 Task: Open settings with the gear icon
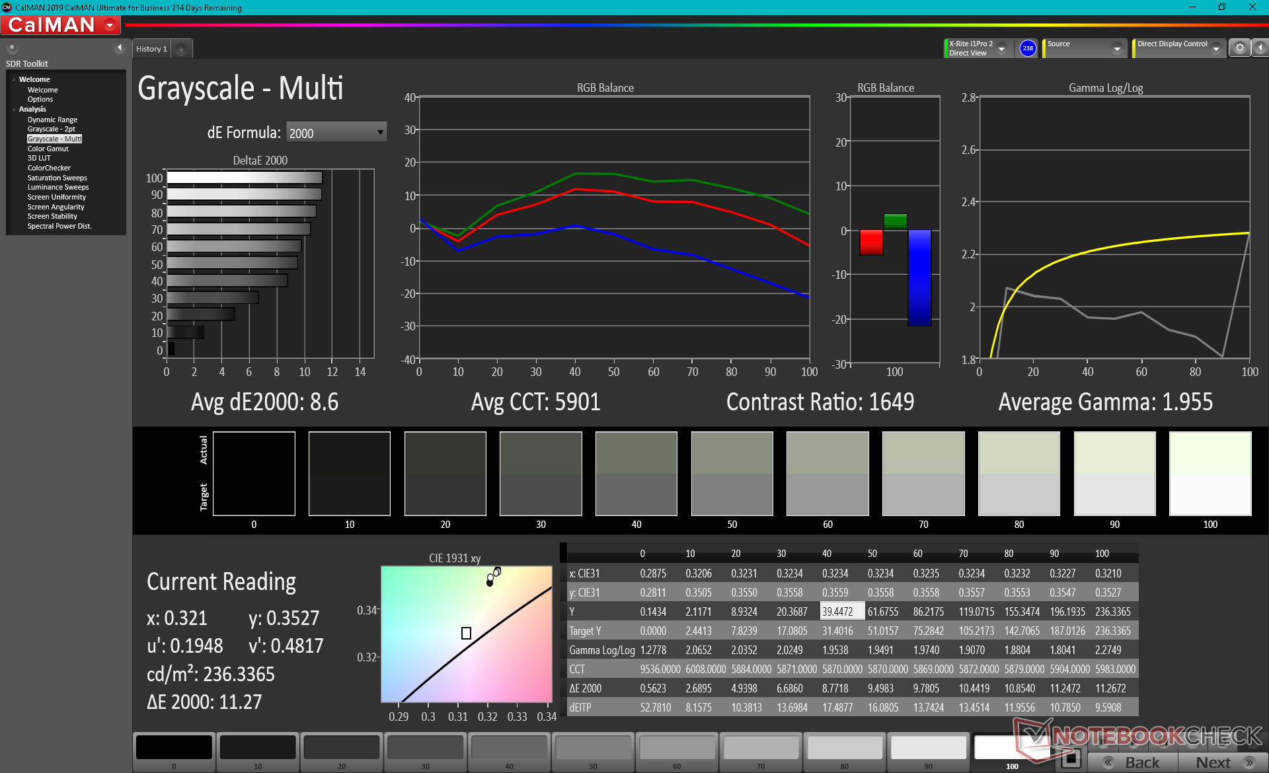(x=1239, y=48)
